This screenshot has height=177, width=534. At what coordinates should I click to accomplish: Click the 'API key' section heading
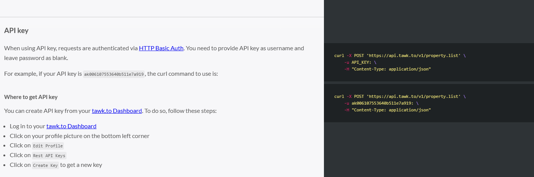[17, 31]
